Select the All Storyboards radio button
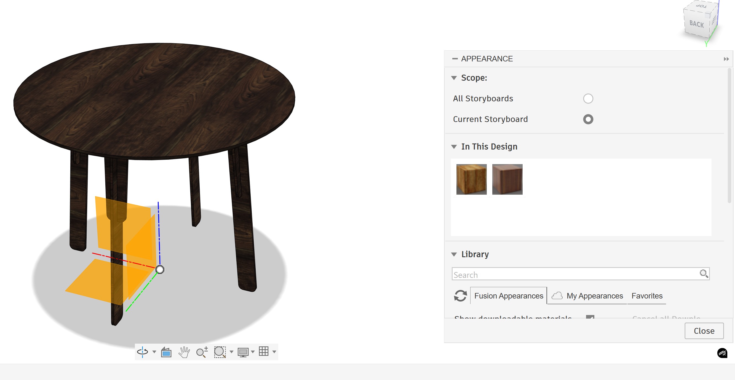 pos(588,99)
